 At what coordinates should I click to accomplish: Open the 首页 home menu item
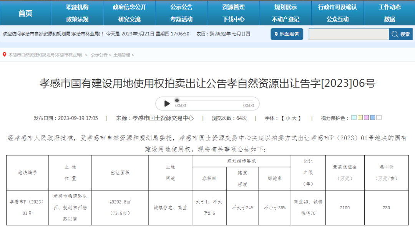(25, 13)
